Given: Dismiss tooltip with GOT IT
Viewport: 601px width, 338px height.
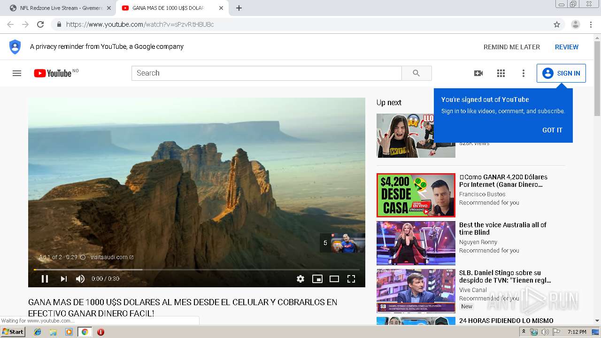Looking at the screenshot, I should 552,130.
